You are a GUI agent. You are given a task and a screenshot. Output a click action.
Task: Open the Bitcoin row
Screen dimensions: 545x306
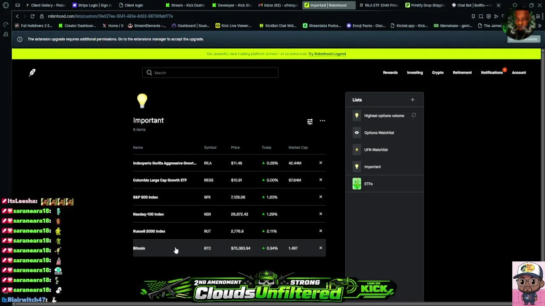tap(229, 248)
